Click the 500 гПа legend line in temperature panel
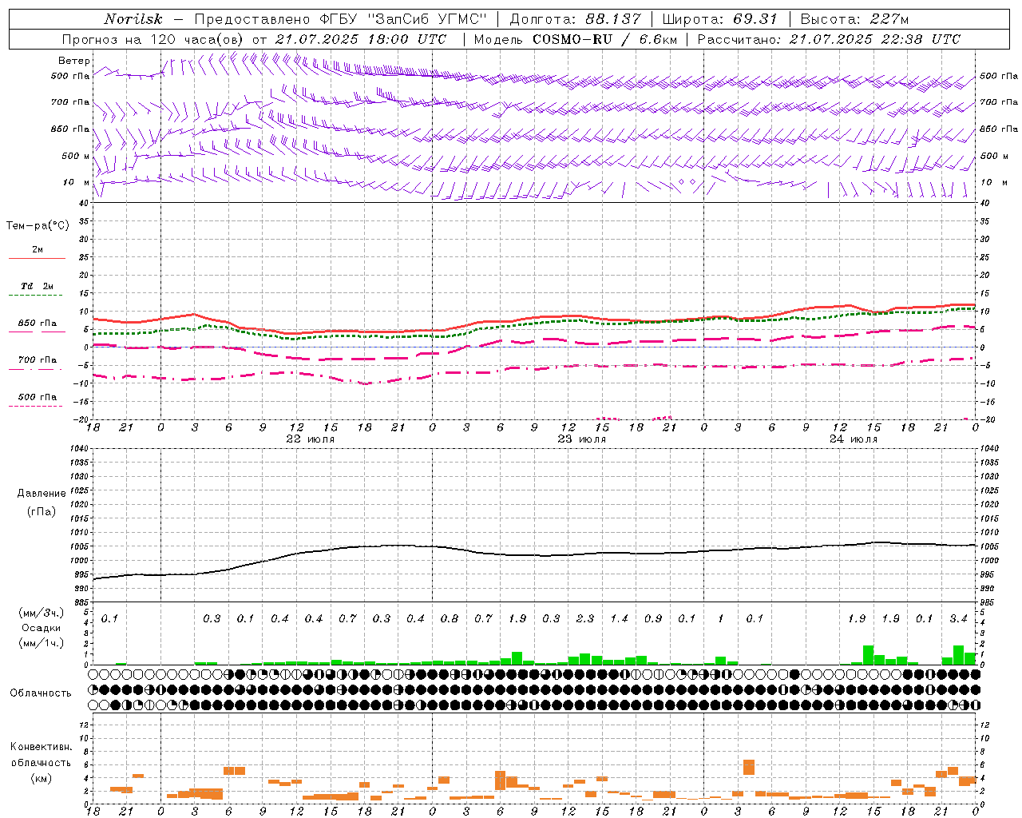The width and height of the screenshot is (1022, 818). pyautogui.click(x=36, y=406)
